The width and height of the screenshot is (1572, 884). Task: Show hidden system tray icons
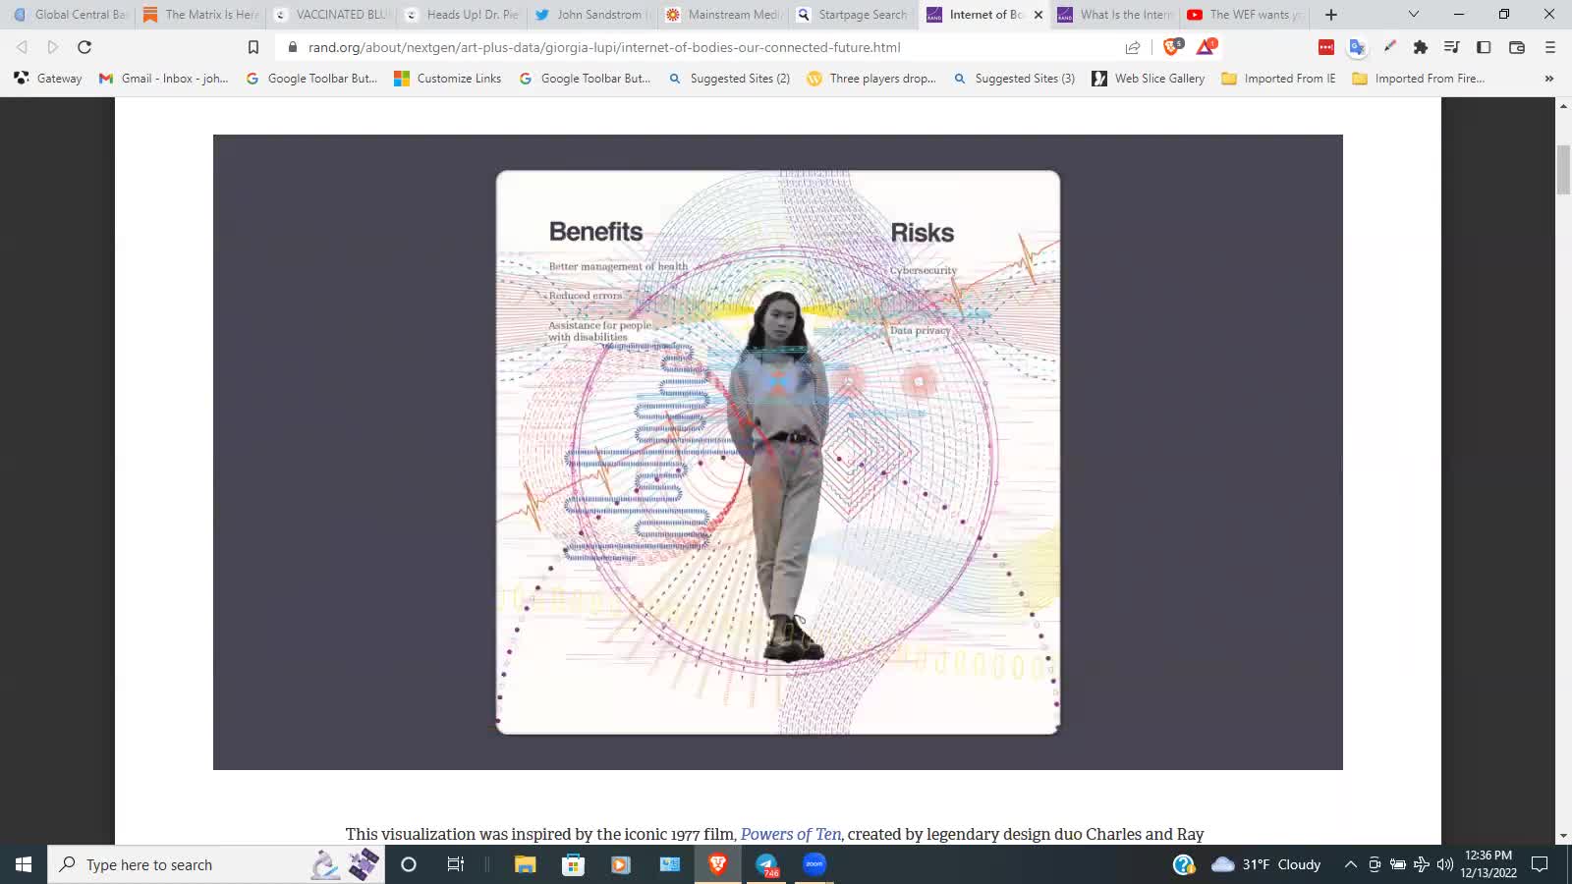coord(1351,864)
